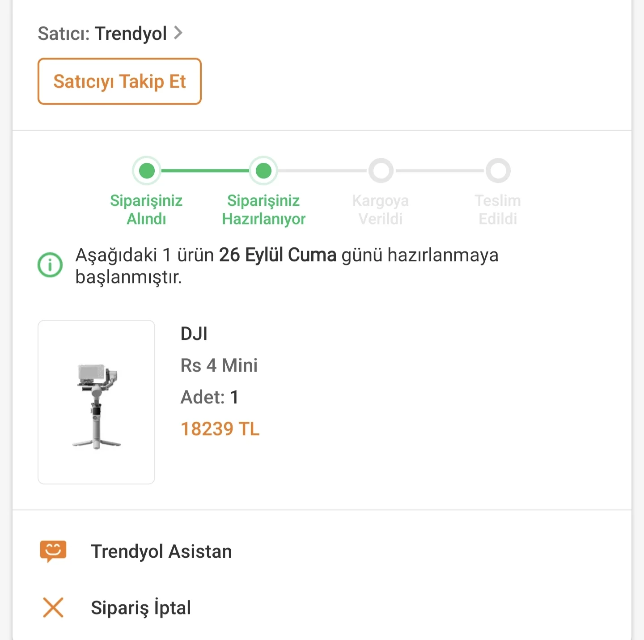Click the Siparişiniz Alındı step circle
The width and height of the screenshot is (644, 640).
[x=147, y=170]
